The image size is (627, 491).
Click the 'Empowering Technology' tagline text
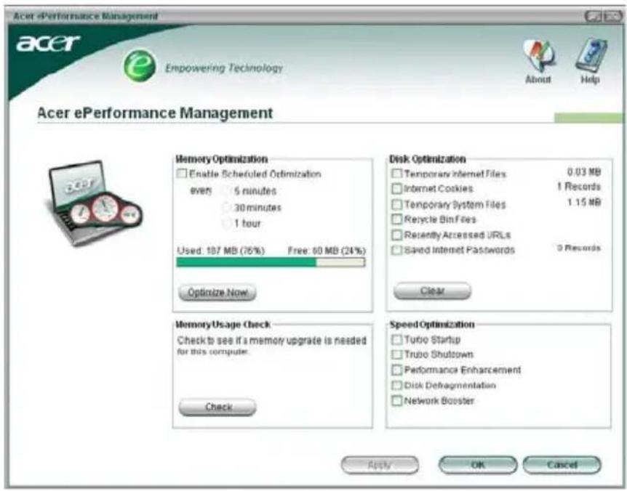pos(224,68)
